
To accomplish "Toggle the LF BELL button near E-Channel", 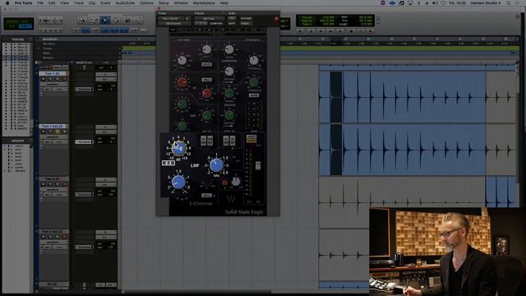I will point(206,196).
